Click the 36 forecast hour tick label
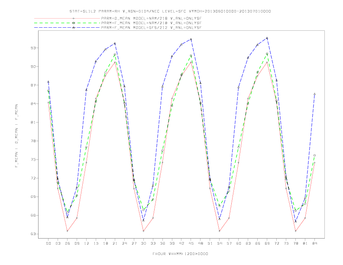 pyautogui.click(x=162, y=243)
